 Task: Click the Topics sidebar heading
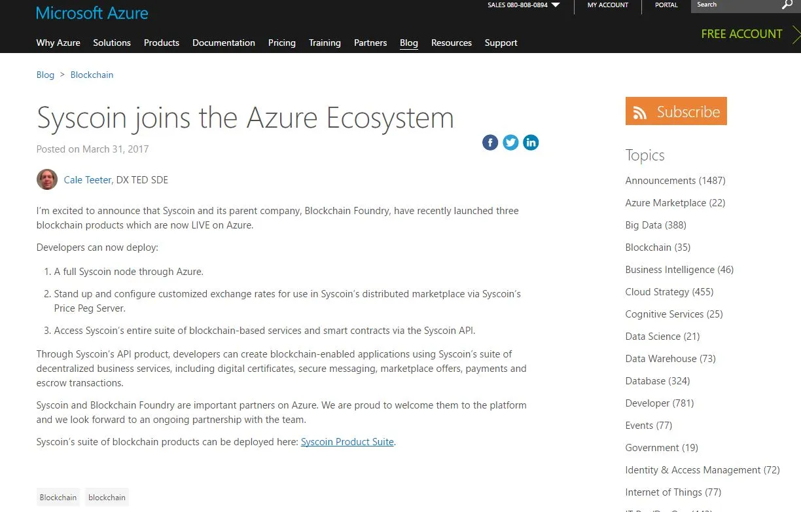tap(645, 155)
